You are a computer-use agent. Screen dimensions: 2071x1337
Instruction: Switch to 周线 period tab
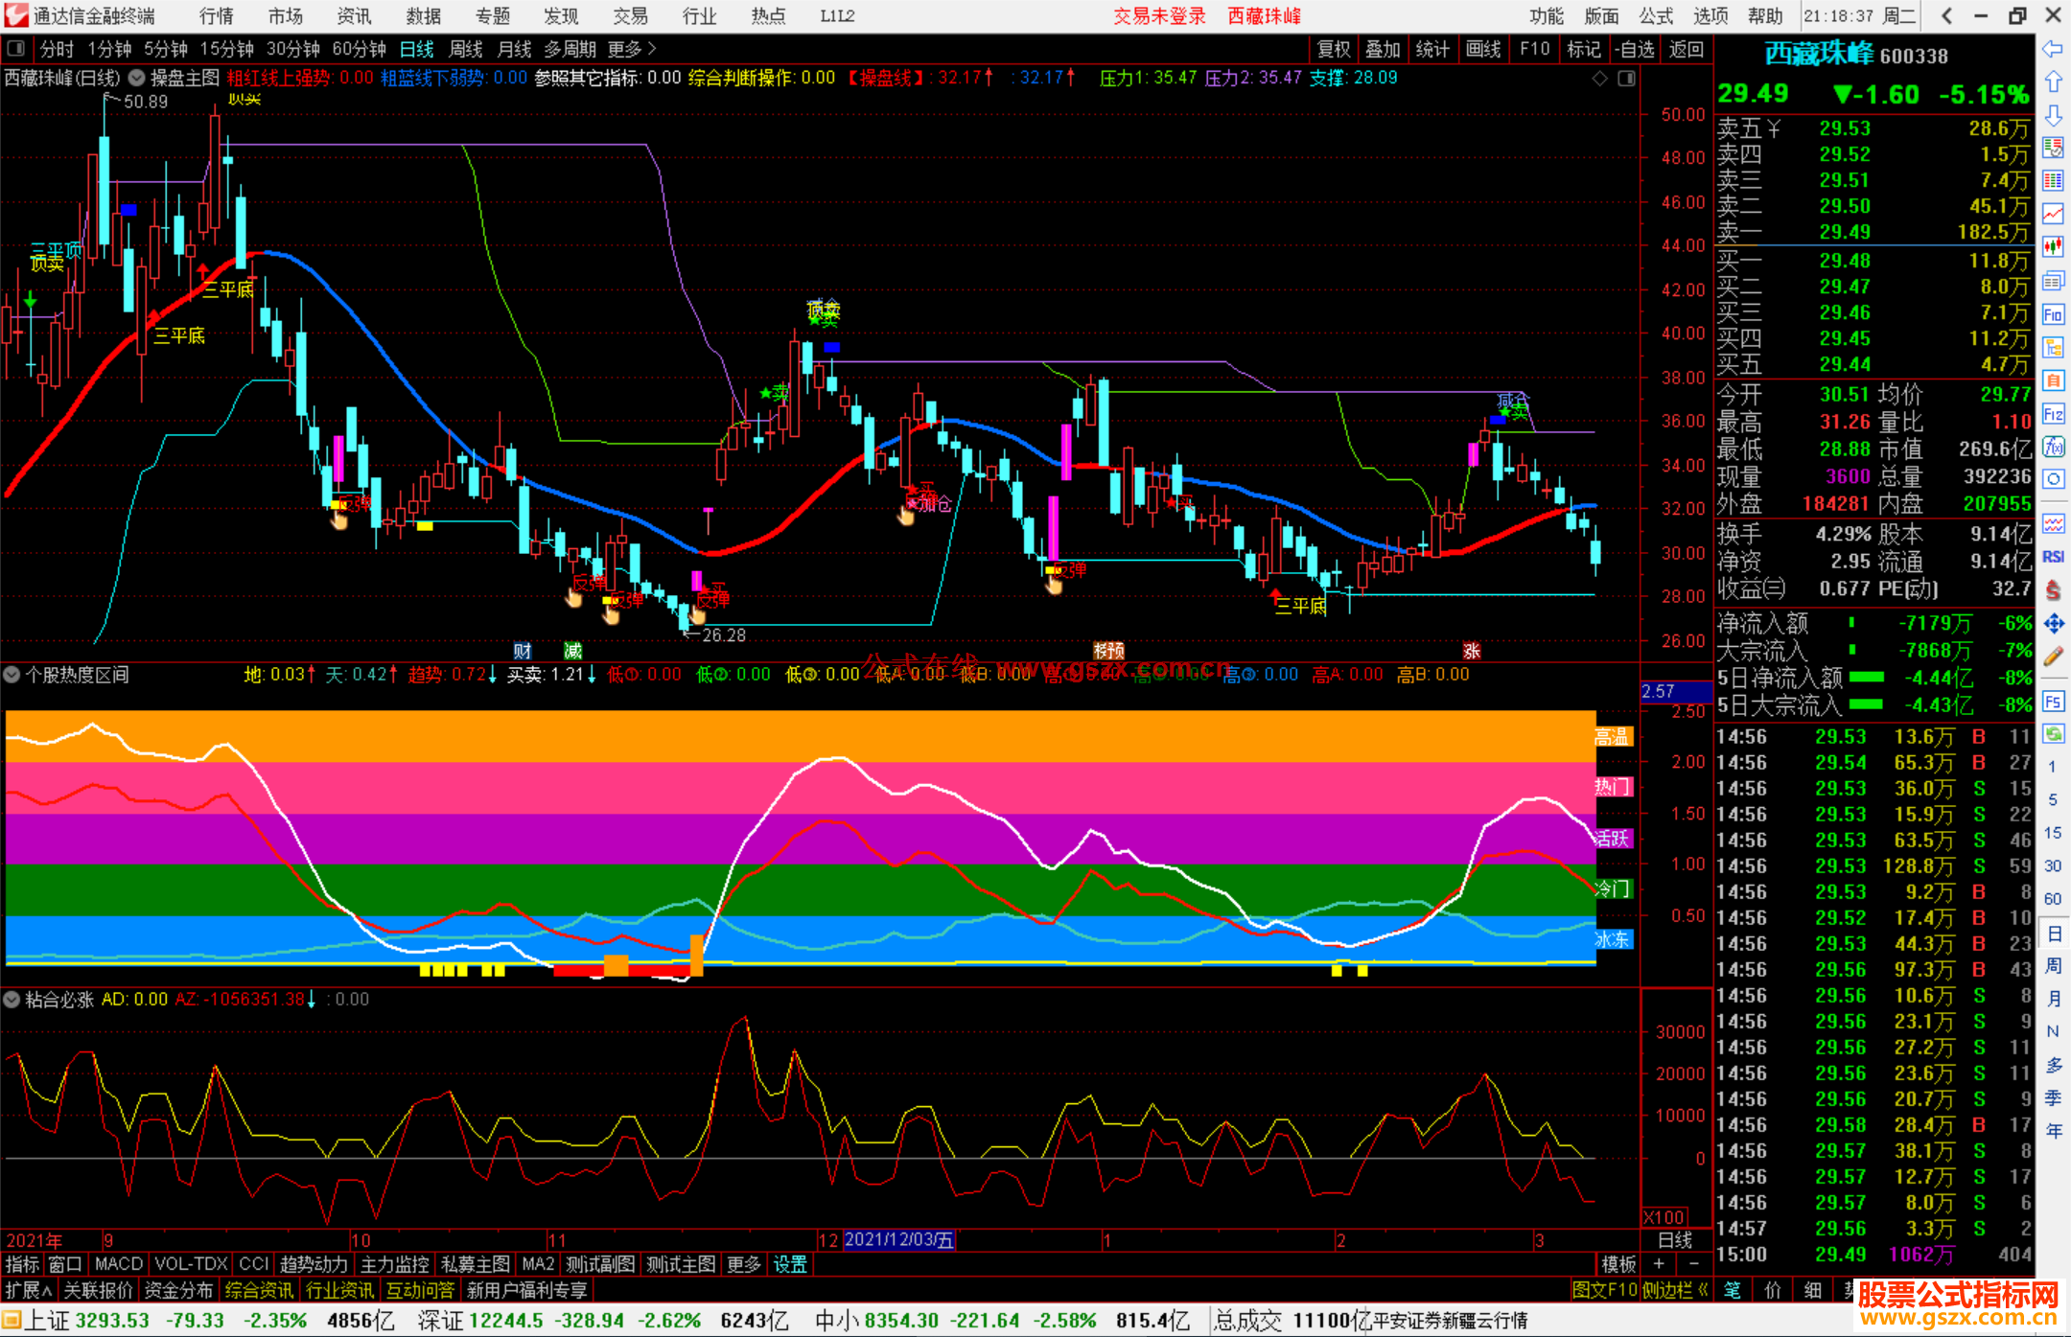466,49
